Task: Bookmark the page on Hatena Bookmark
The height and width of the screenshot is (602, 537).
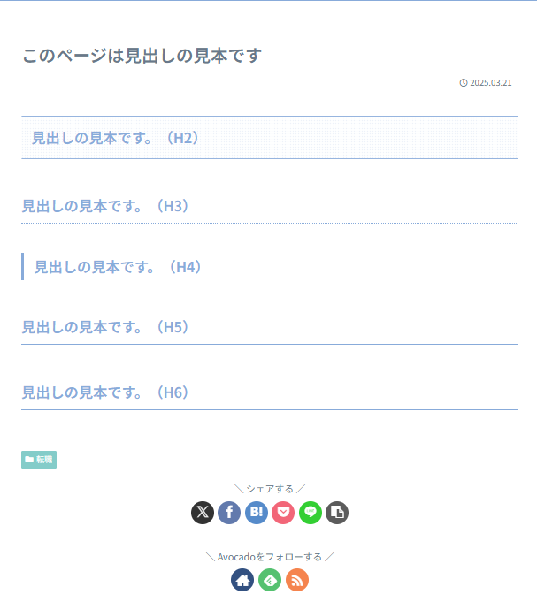Action: click(257, 513)
